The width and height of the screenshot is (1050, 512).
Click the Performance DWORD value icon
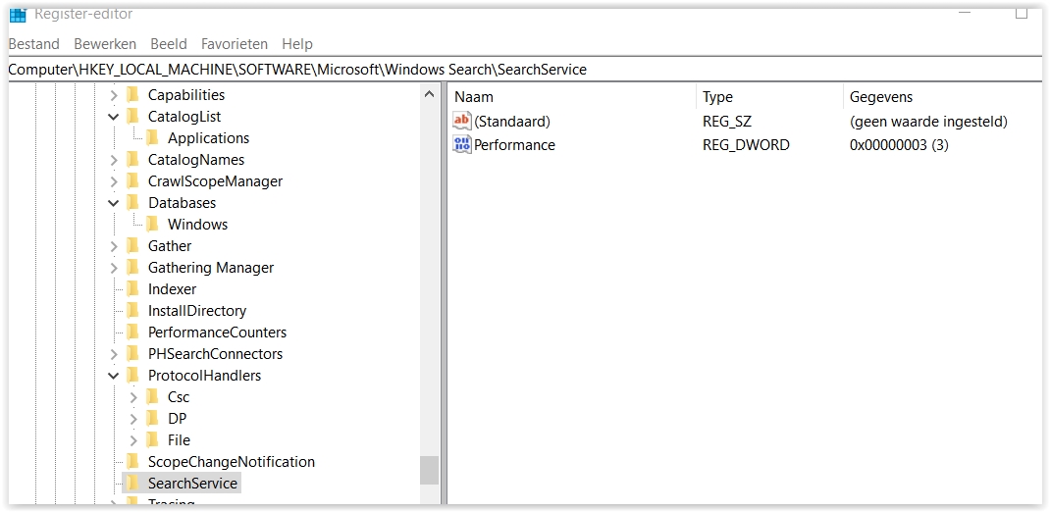(x=462, y=144)
